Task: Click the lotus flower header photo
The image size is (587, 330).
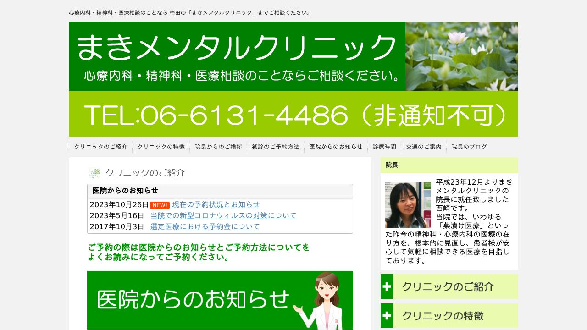Action: pyautogui.click(x=461, y=56)
